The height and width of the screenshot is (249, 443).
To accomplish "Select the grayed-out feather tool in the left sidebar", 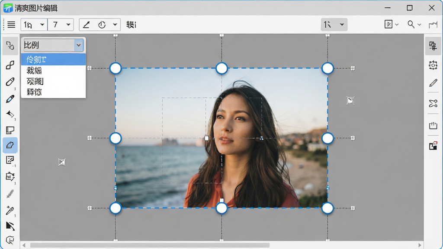I will (x=10, y=194).
